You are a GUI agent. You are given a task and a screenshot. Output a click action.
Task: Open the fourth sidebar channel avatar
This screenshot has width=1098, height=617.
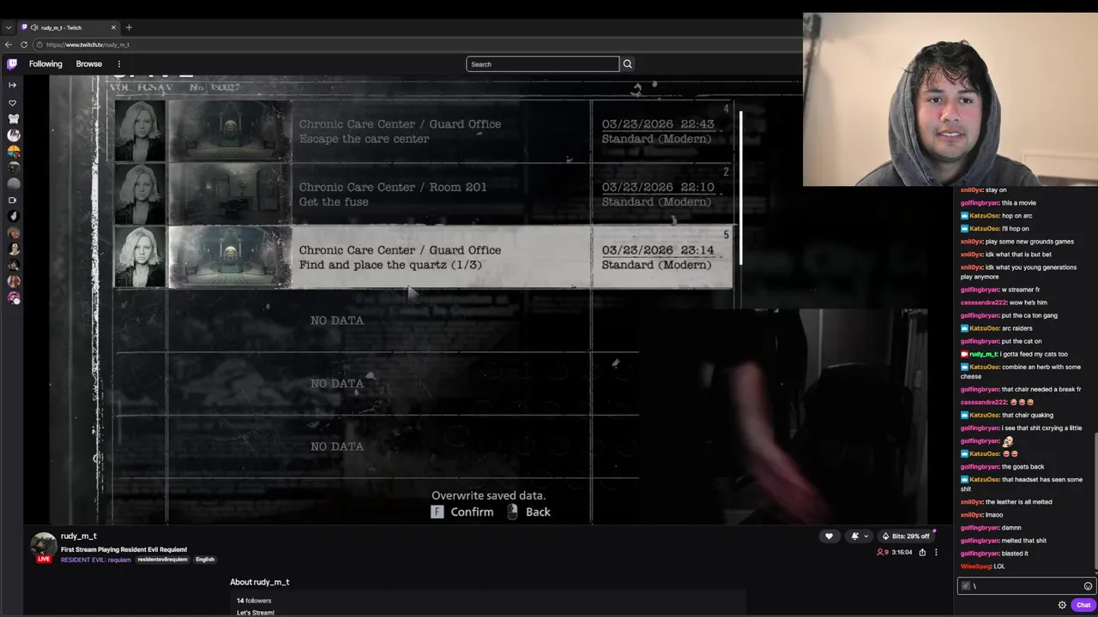(12, 168)
